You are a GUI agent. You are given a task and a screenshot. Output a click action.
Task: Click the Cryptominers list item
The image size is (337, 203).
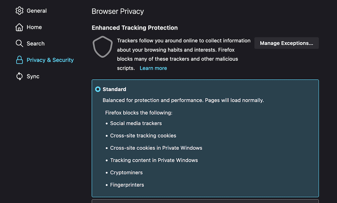[126, 172]
